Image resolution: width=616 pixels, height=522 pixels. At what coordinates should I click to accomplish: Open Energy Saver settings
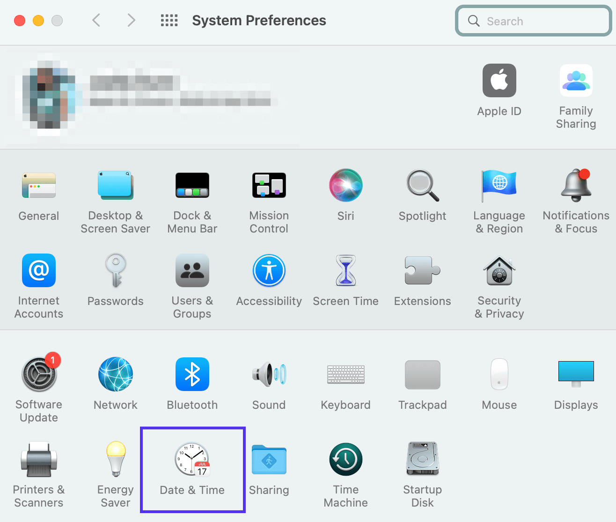pyautogui.click(x=116, y=459)
